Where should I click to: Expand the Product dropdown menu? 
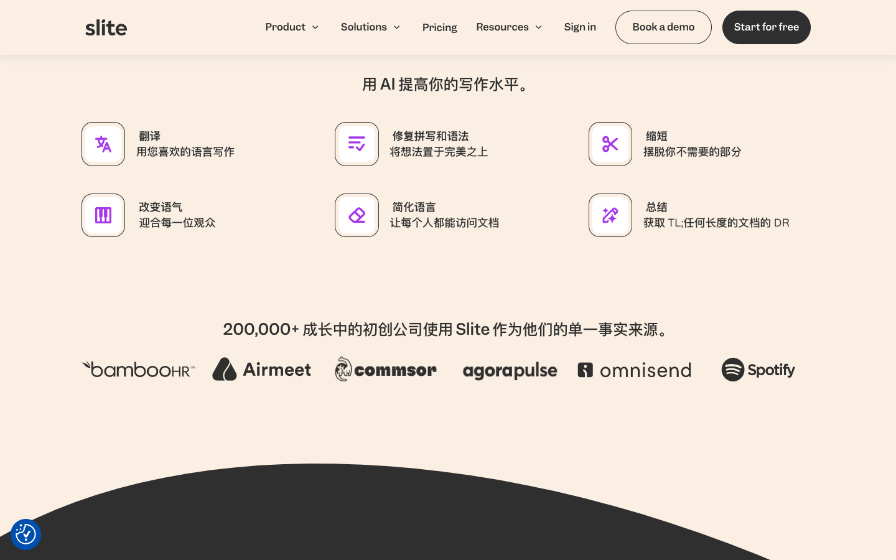[292, 27]
